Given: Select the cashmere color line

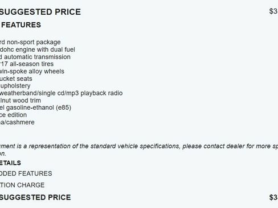Looking at the screenshot, I should tap(17, 122).
